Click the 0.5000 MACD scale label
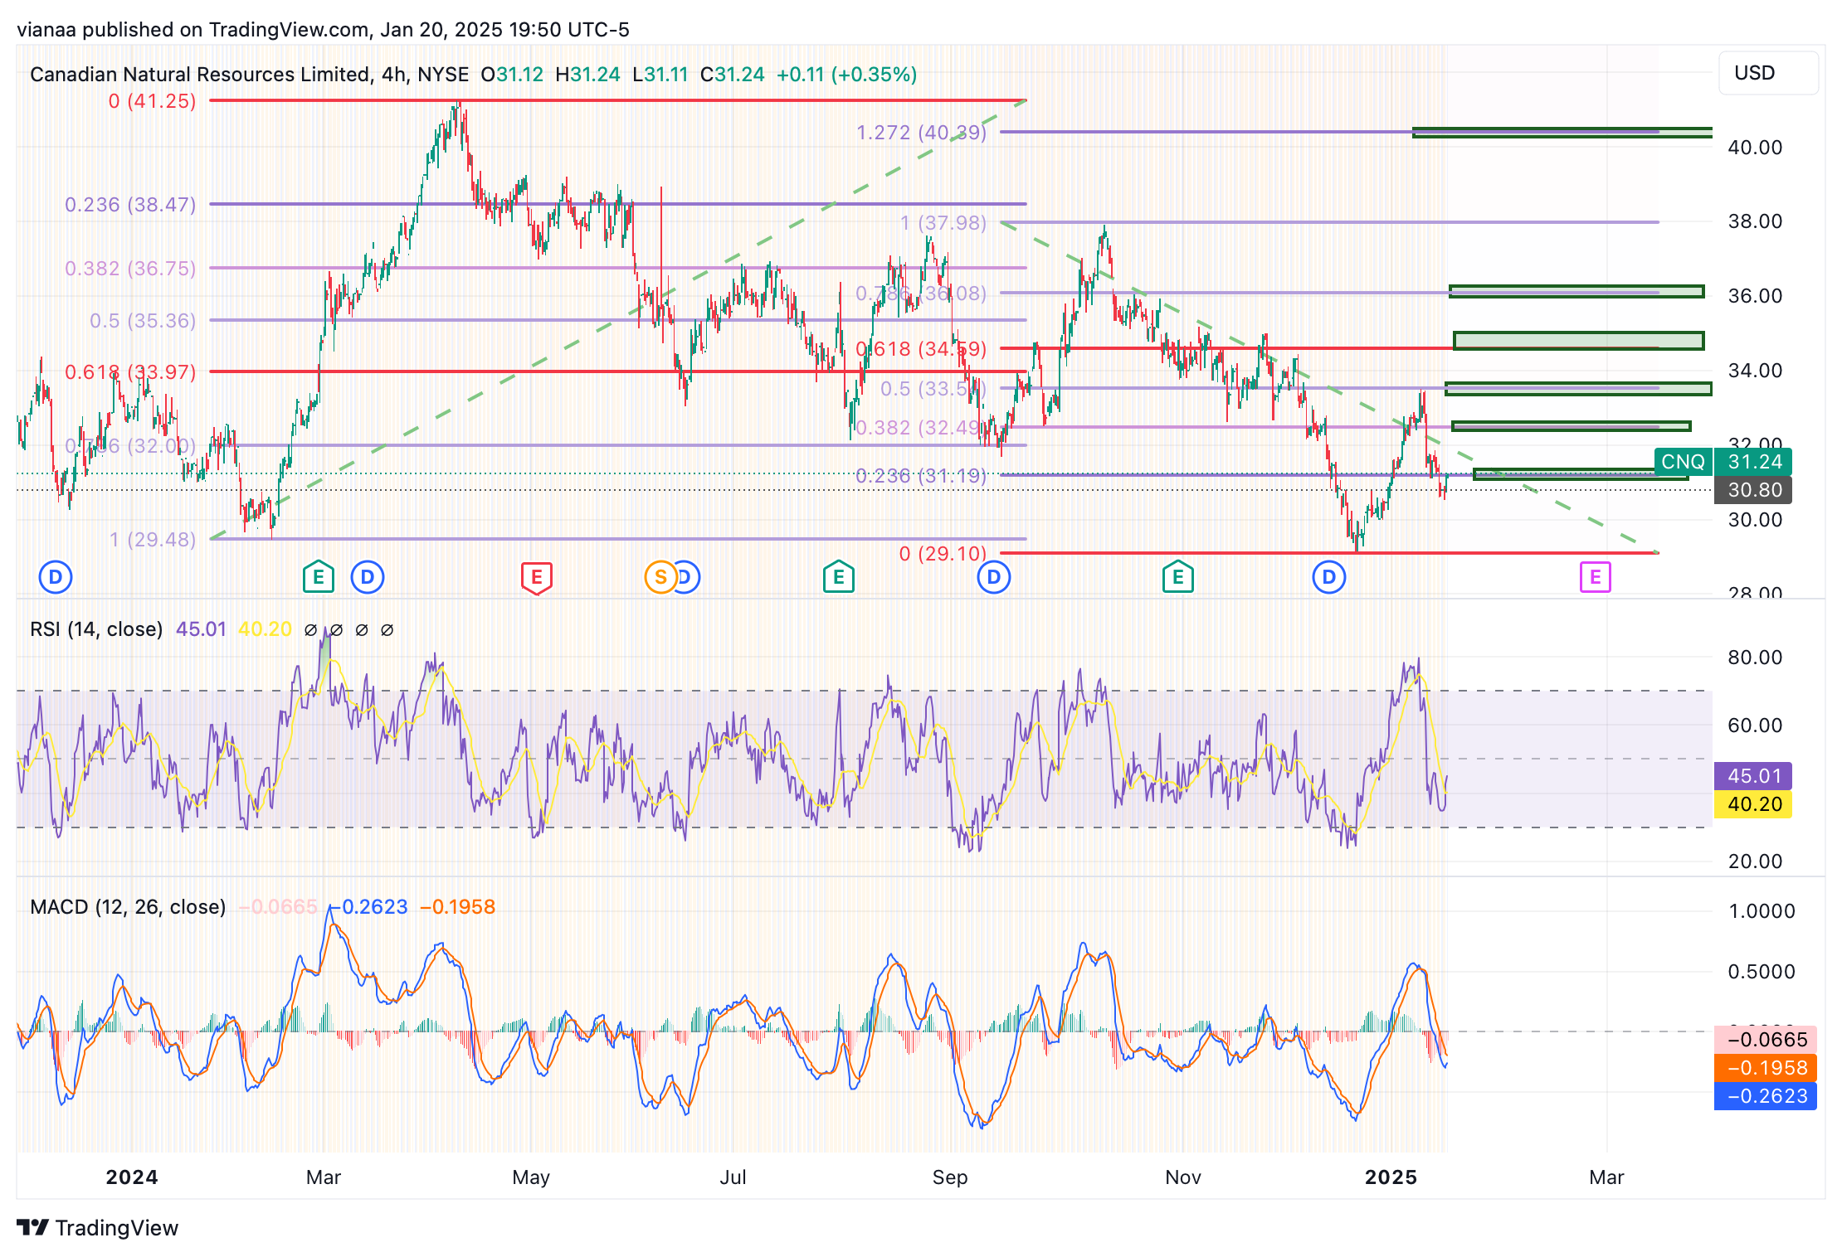This screenshot has height=1257, width=1842. tap(1761, 972)
